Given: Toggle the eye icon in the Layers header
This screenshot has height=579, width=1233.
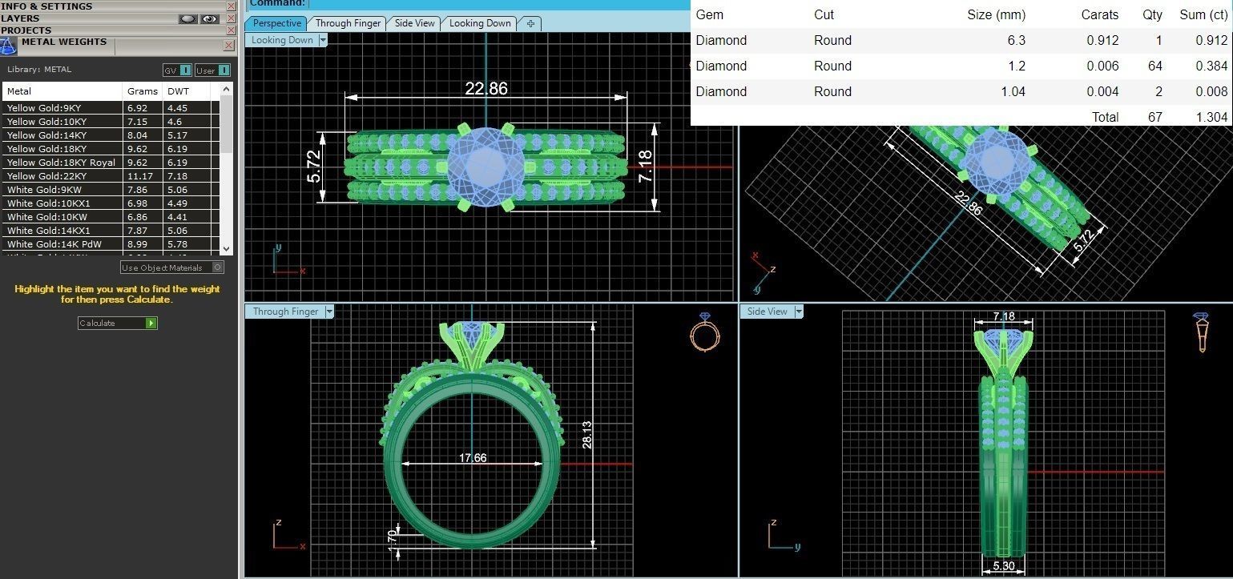Looking at the screenshot, I should pos(210,18).
